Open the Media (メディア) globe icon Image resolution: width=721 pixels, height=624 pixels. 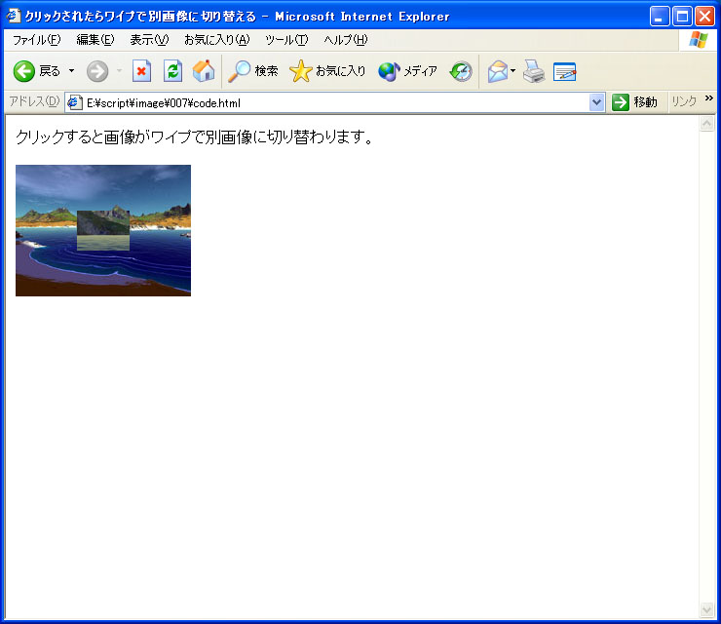(389, 71)
